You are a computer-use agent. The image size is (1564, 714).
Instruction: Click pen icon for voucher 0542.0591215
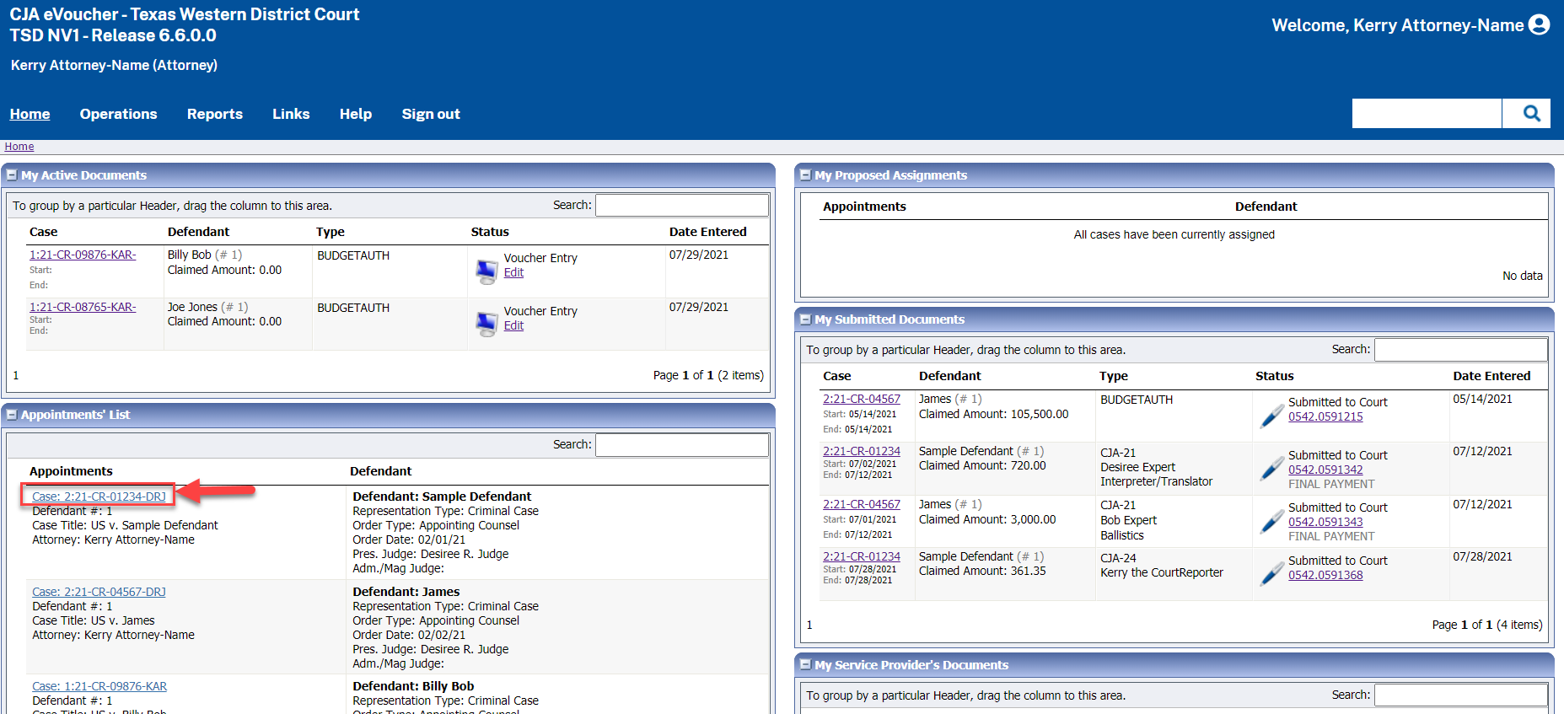(1271, 416)
